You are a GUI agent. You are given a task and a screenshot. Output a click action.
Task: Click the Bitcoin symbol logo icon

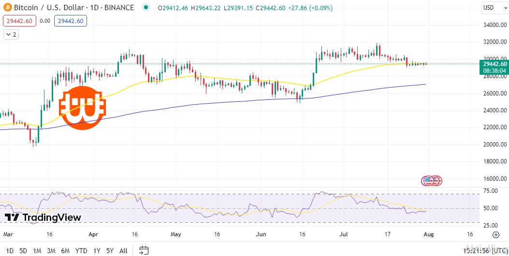pos(7,7)
